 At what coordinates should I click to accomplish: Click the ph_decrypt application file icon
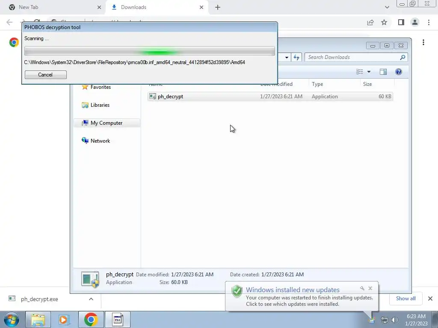(x=153, y=97)
